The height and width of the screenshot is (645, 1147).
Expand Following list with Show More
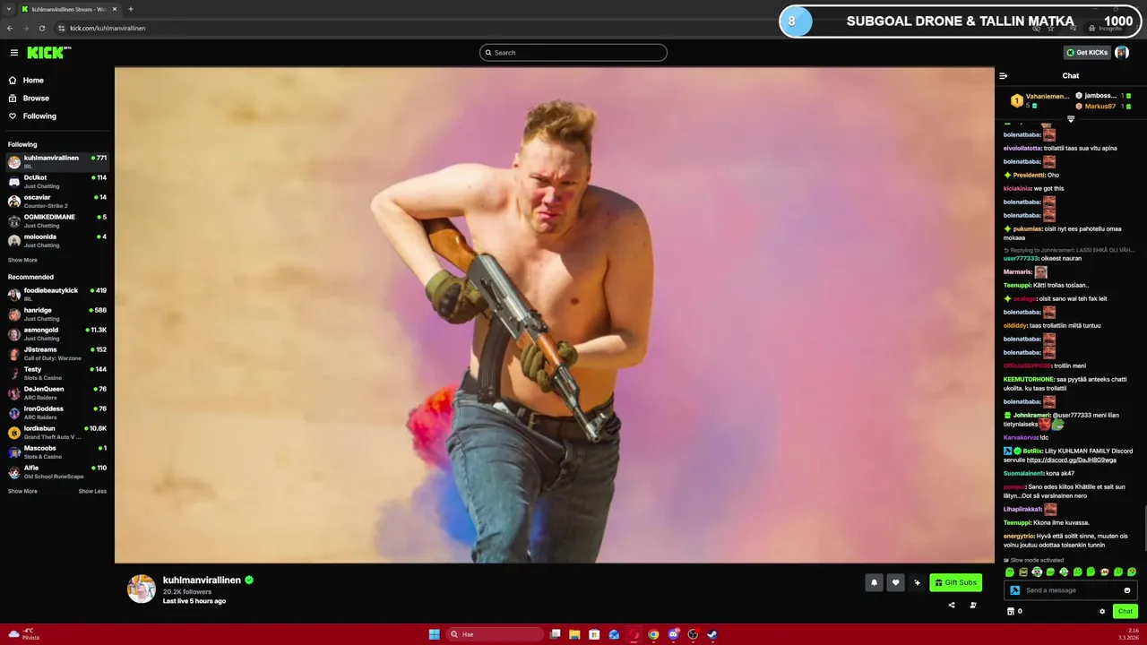(22, 260)
